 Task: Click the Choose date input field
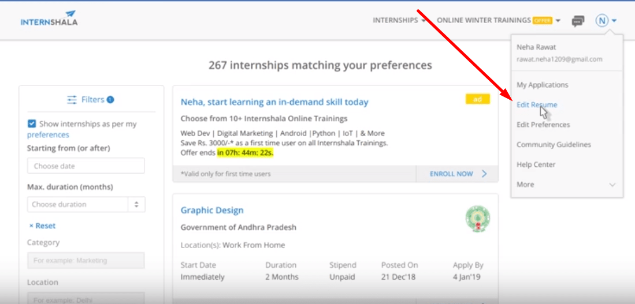point(86,166)
